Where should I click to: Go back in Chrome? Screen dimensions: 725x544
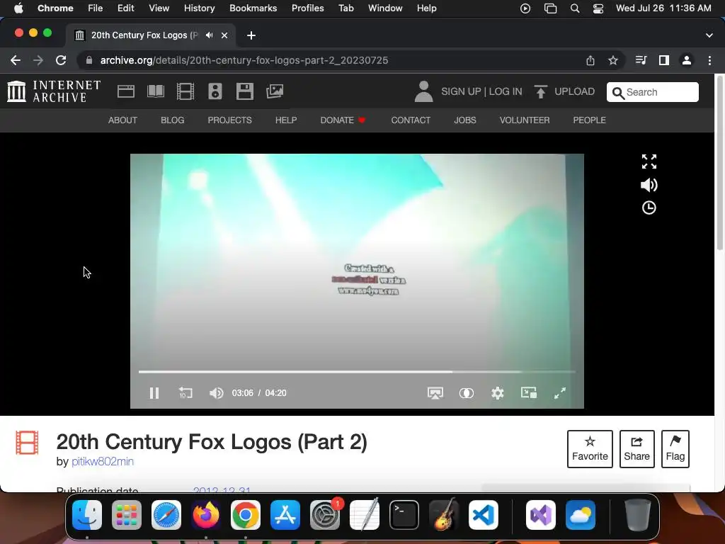pos(16,60)
